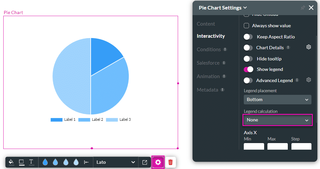The image size is (320, 169).
Task: Click the Axis X Min input field
Action: [x=254, y=146]
